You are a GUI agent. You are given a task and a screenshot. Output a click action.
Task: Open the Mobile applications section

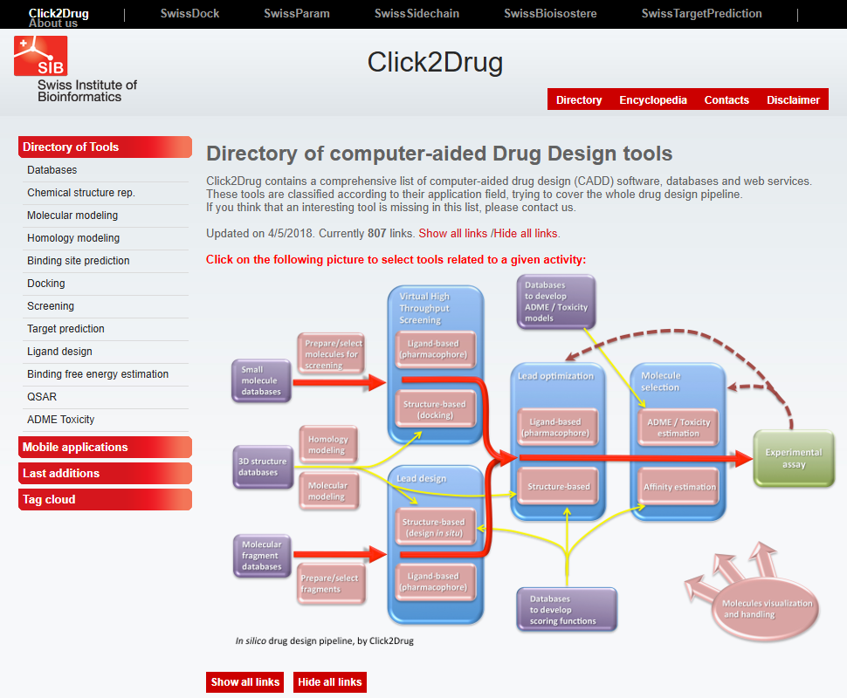click(x=105, y=447)
